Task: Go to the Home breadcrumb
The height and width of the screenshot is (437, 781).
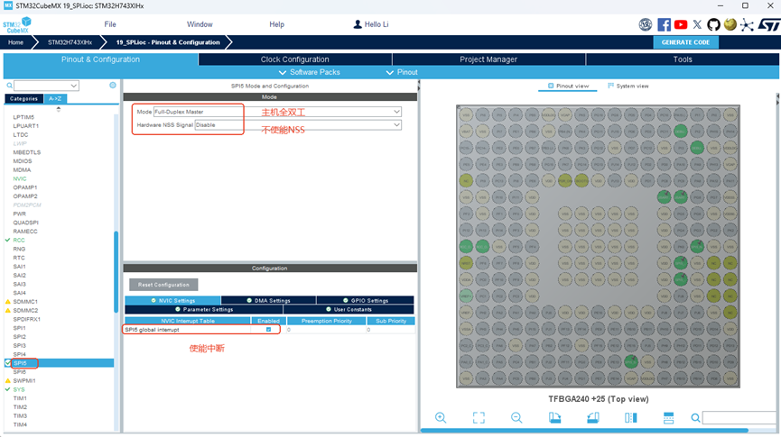Action: 15,42
